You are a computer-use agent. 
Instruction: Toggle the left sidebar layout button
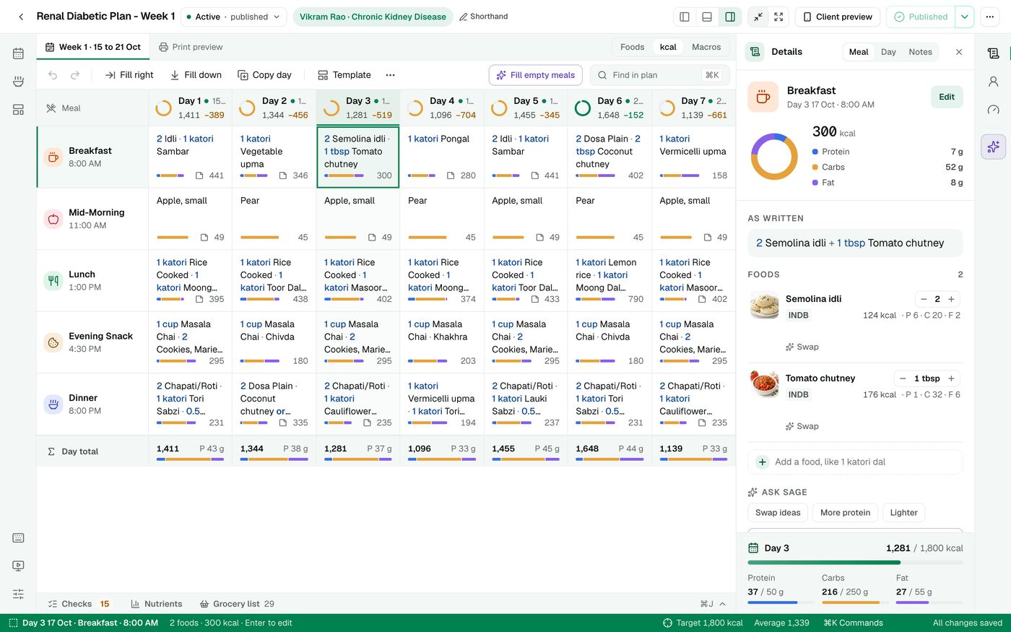point(685,17)
